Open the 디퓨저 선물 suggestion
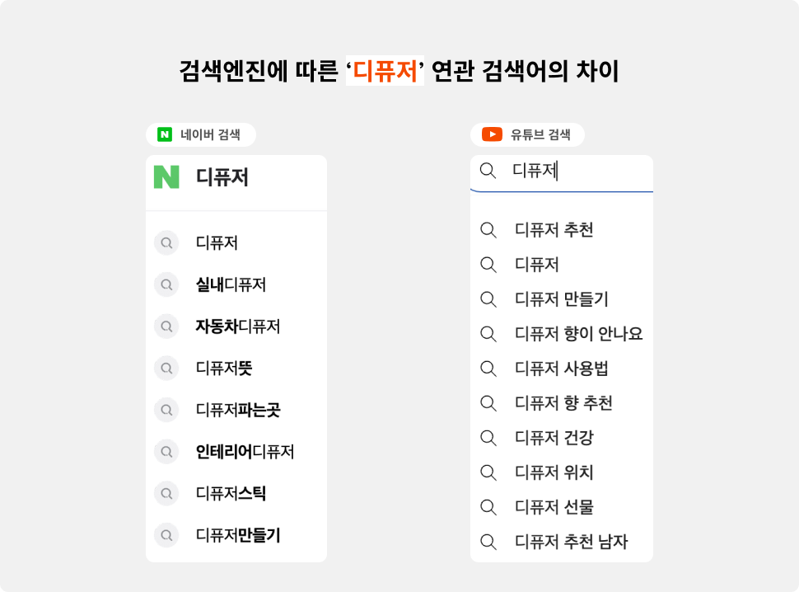The height and width of the screenshot is (592, 799). tap(554, 507)
